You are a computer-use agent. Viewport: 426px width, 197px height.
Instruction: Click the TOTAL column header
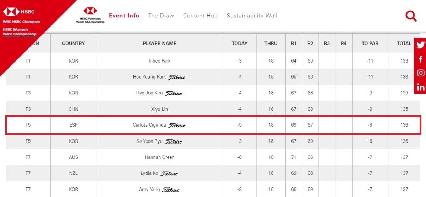tap(404, 44)
